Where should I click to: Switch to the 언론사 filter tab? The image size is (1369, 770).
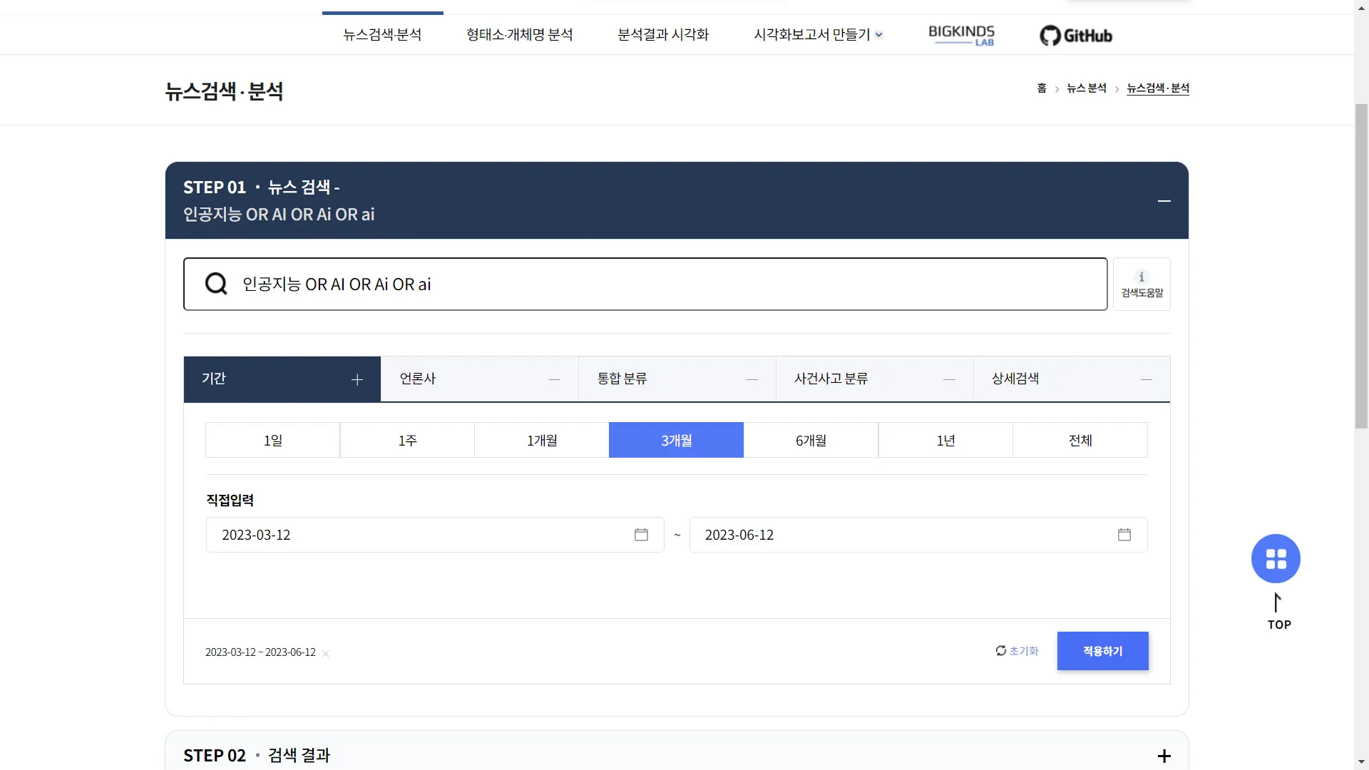click(x=479, y=379)
